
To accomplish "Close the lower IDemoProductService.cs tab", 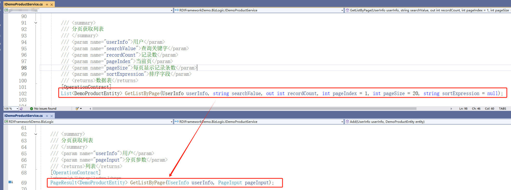I will tap(52, 116).
